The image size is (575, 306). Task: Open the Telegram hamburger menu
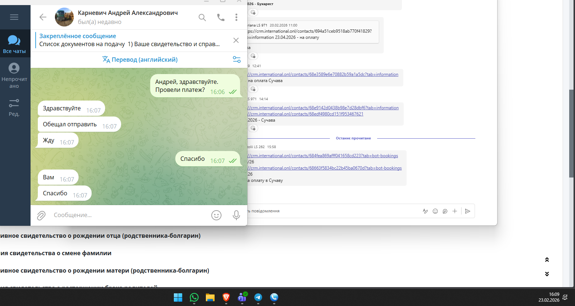coord(14,17)
